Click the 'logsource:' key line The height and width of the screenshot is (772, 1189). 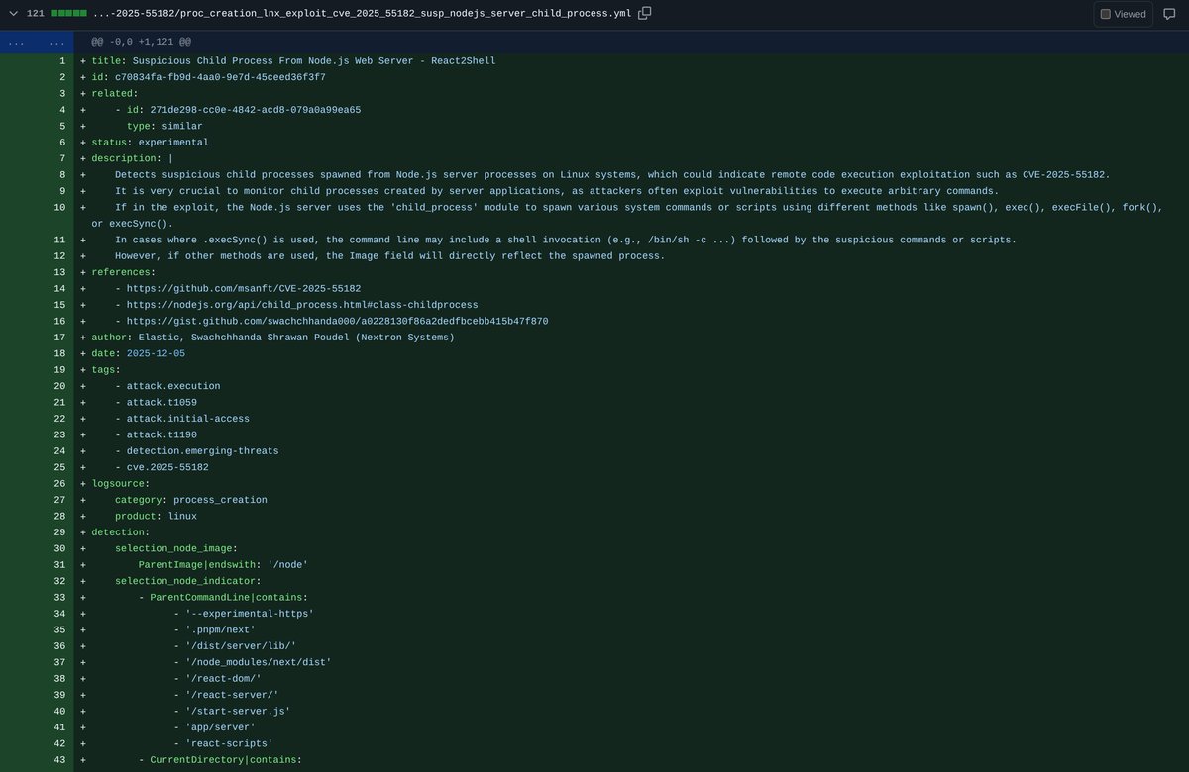tap(121, 484)
